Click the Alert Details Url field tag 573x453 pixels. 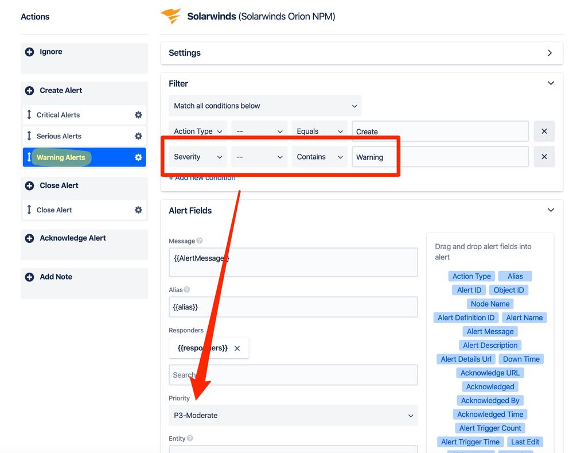(x=466, y=359)
